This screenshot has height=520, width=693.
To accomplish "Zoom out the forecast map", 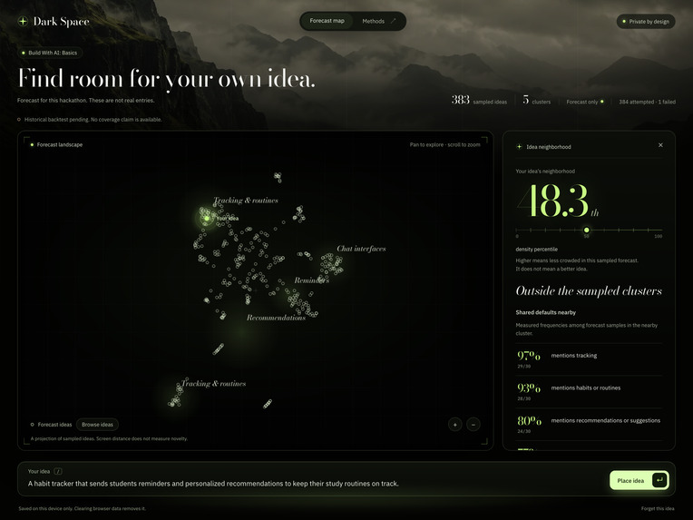I will click(473, 425).
